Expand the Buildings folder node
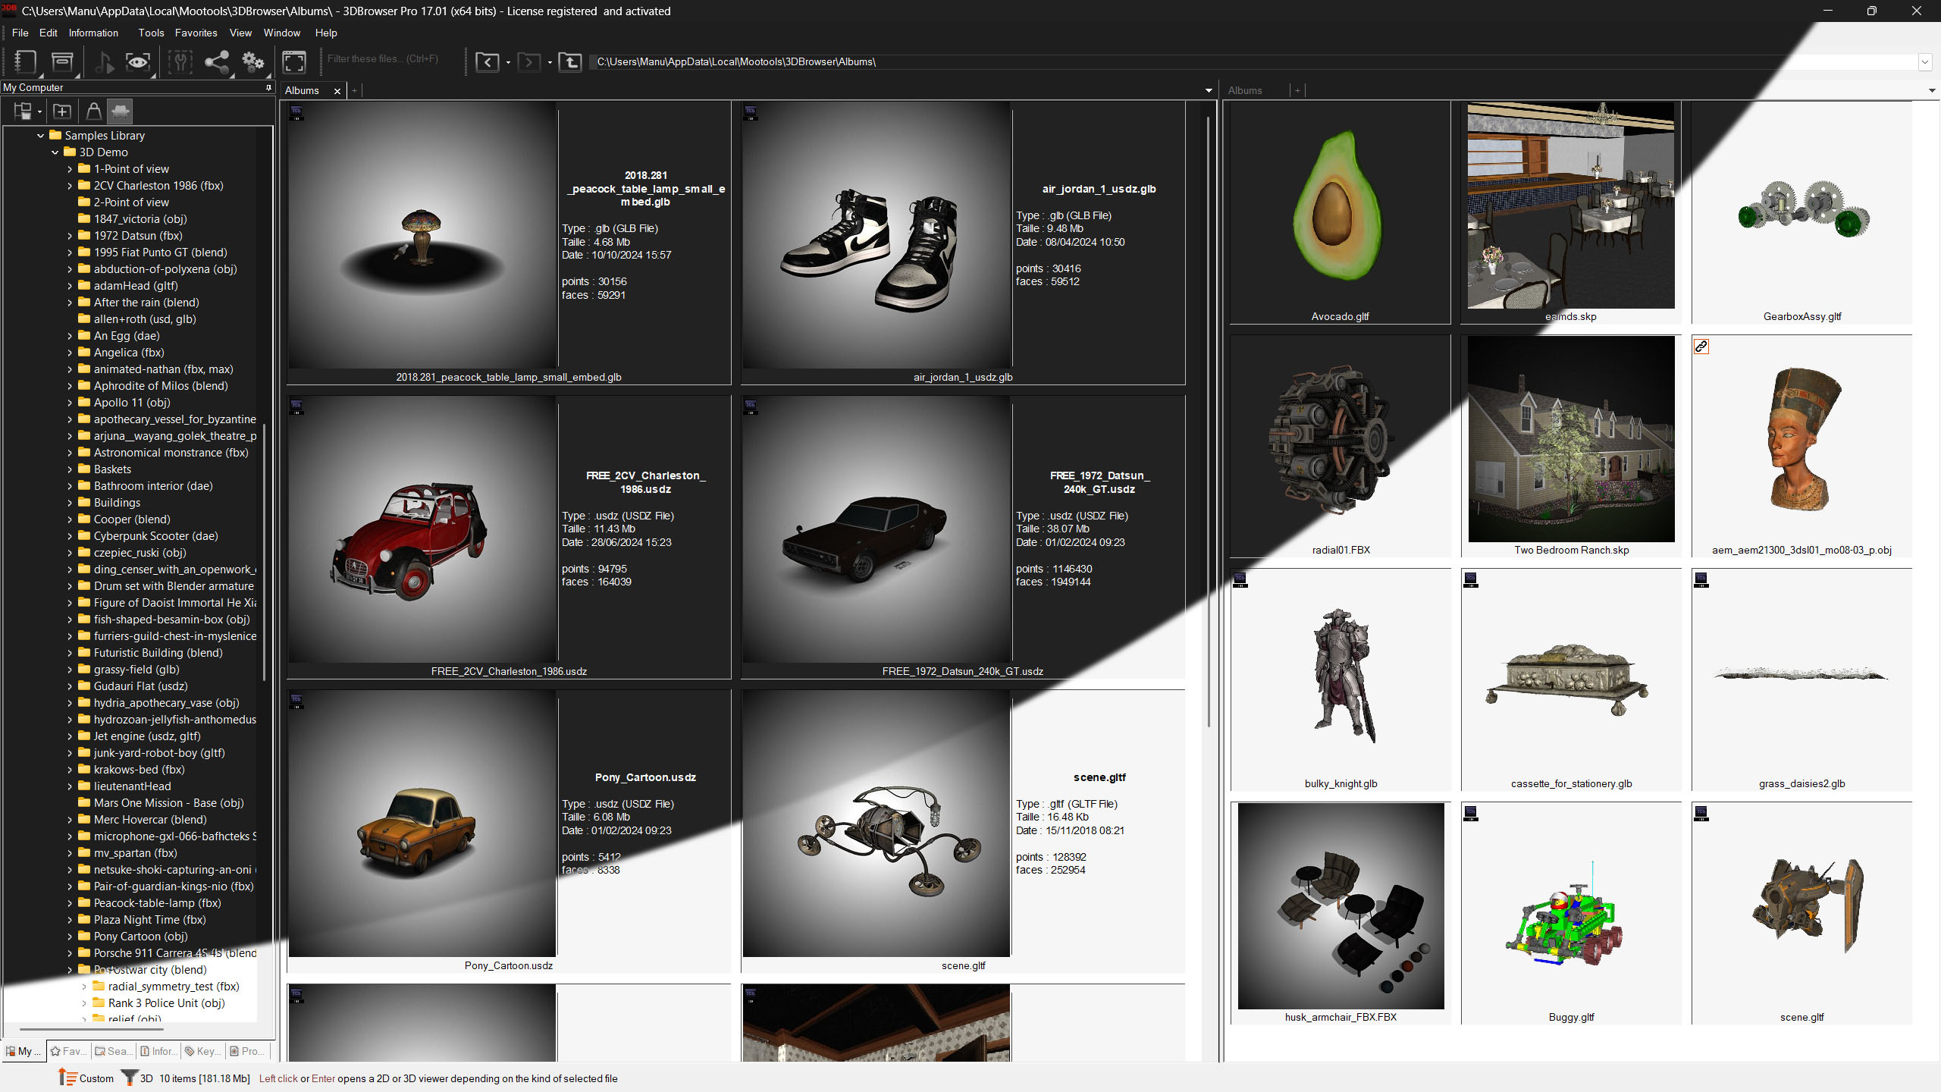Image resolution: width=1941 pixels, height=1092 pixels. [70, 503]
